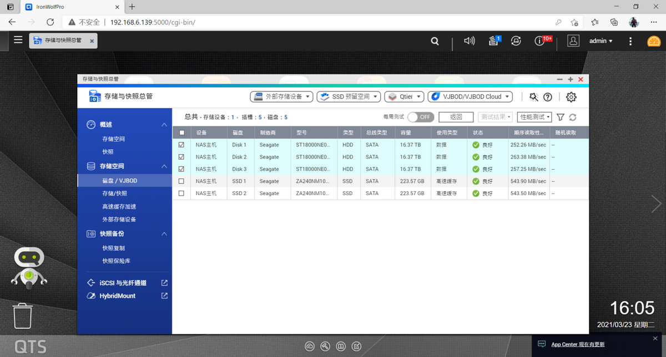Click the dashboard gauge icon at top right
The image size is (666, 357).
click(x=653, y=41)
